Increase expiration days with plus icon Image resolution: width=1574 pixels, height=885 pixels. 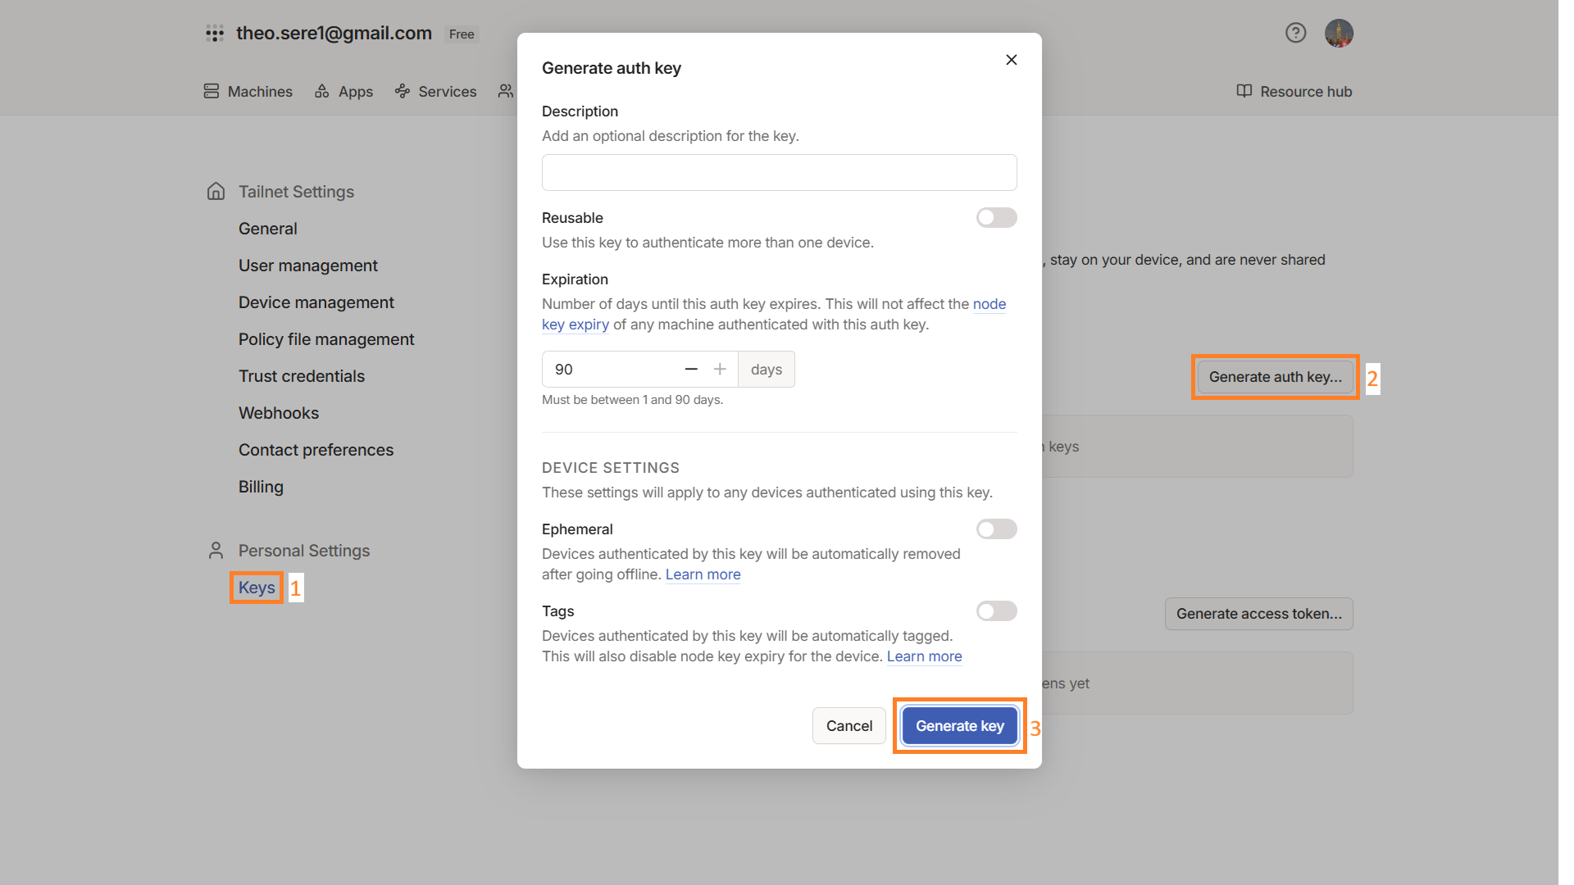[720, 370]
